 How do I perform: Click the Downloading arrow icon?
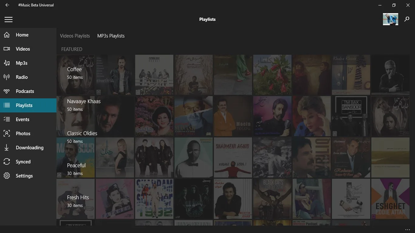[7, 147]
